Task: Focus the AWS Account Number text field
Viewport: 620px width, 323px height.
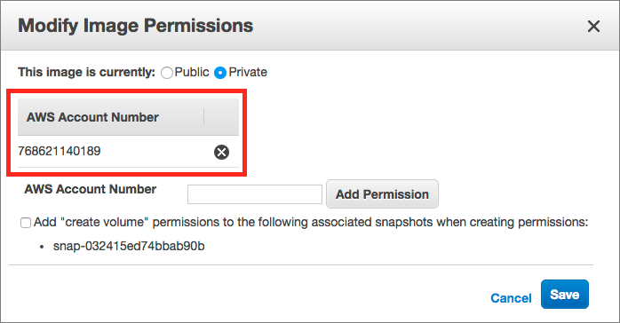Action: 255,194
